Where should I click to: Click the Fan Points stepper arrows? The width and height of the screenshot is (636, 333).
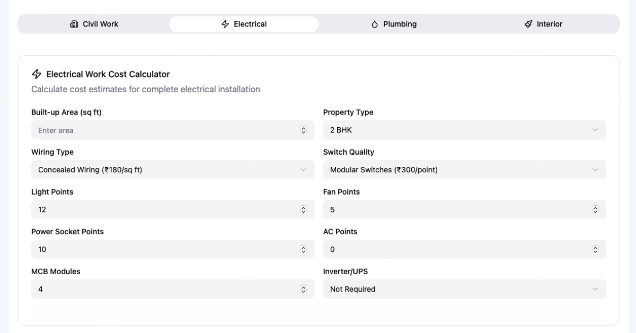coord(595,209)
